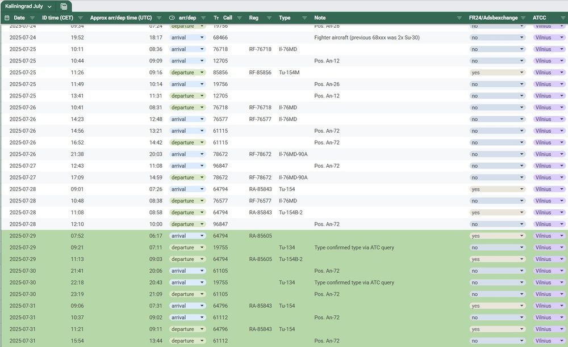The height and width of the screenshot is (347, 568).
Task: Select call '96847' in 12:10 row
Action: 220,224
